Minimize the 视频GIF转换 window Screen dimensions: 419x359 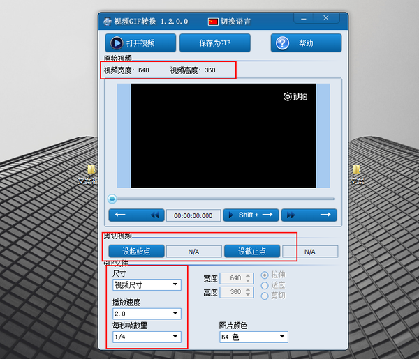tap(304, 19)
